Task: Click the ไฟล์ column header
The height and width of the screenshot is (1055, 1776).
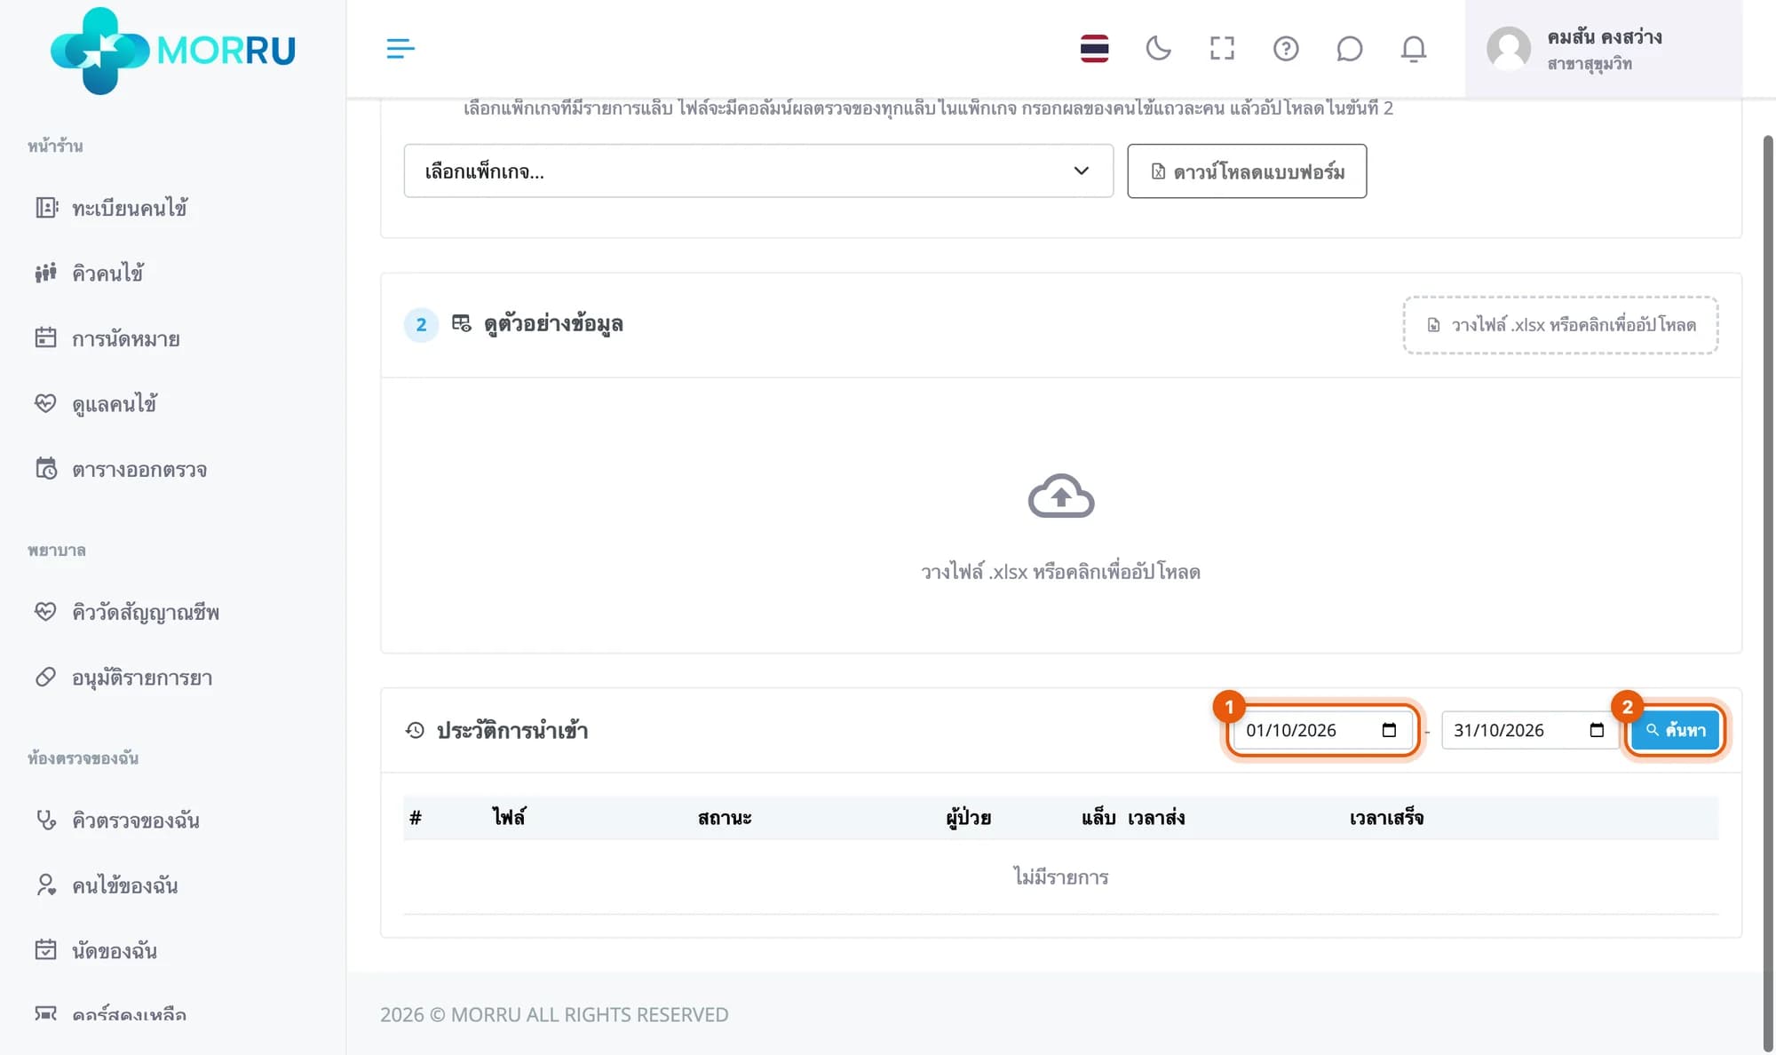Action: pos(509,817)
